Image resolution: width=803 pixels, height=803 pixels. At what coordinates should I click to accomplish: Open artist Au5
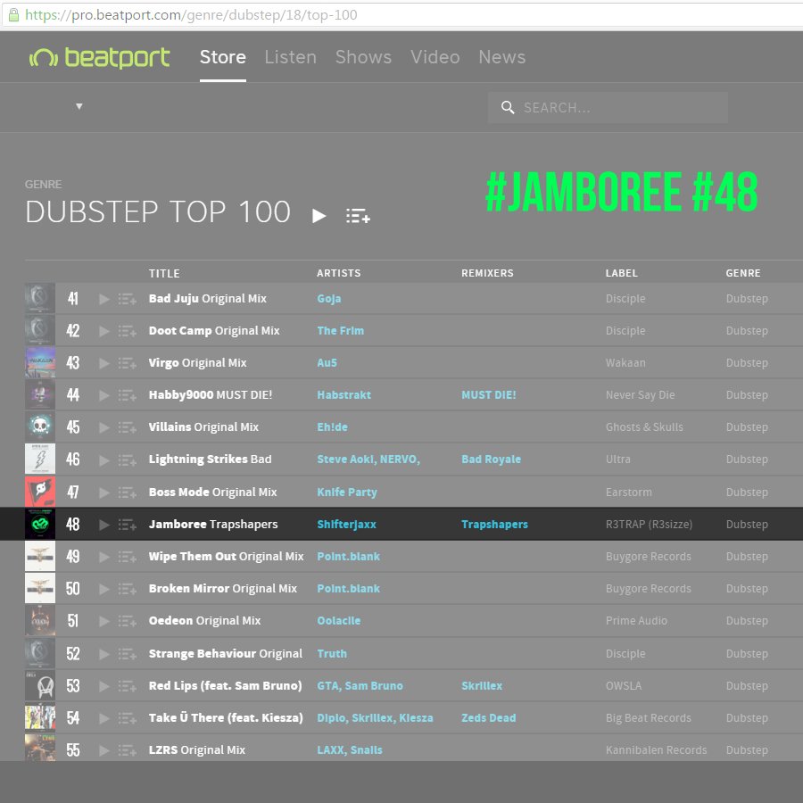pos(327,363)
